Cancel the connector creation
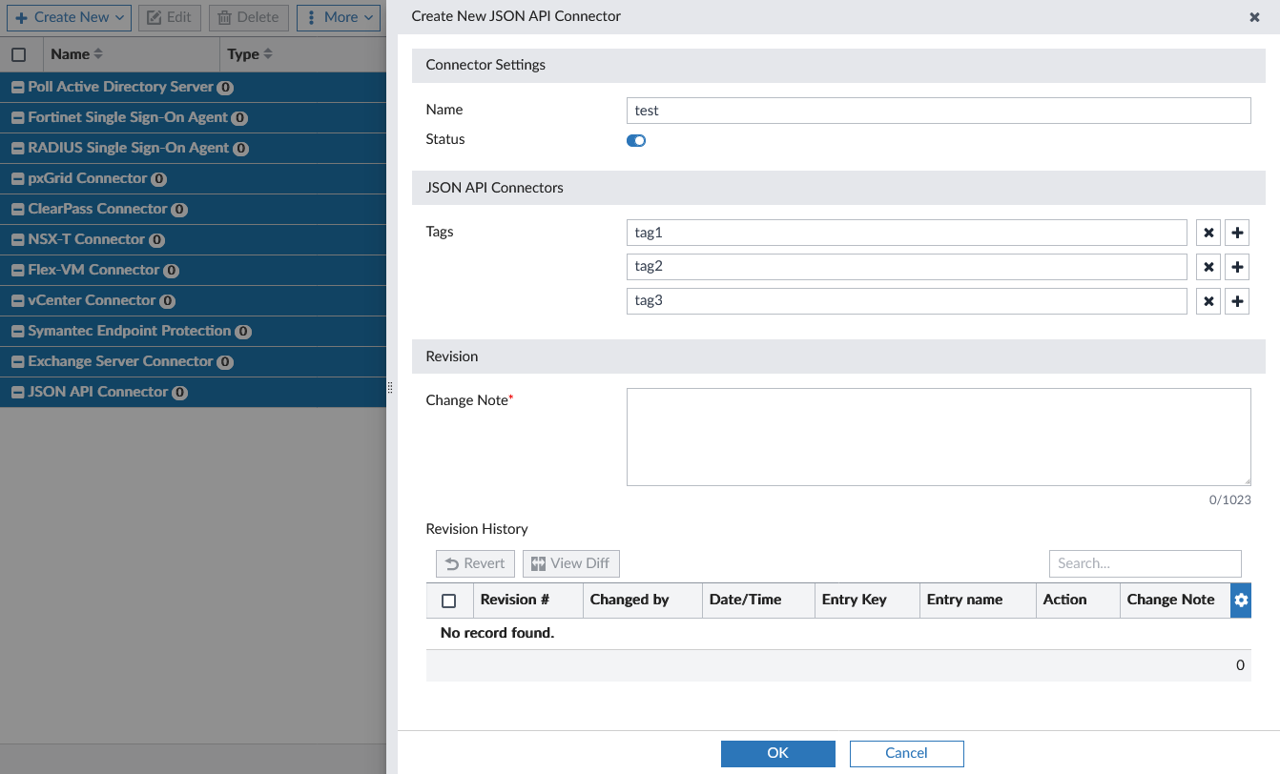Screen dimensions: 1280x774 (906, 753)
